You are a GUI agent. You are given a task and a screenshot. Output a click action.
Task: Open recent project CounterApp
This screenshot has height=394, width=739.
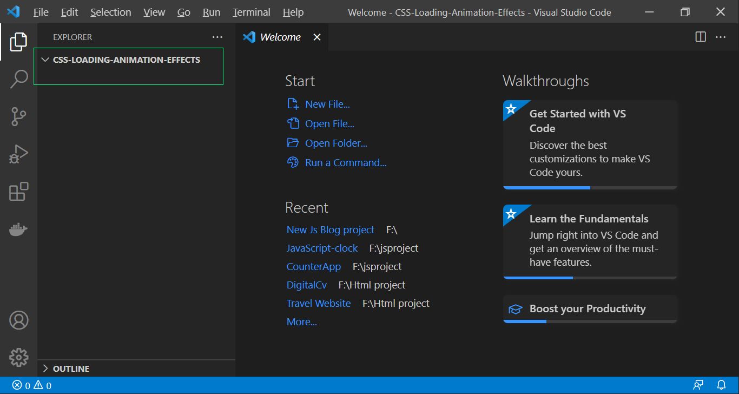pyautogui.click(x=314, y=266)
